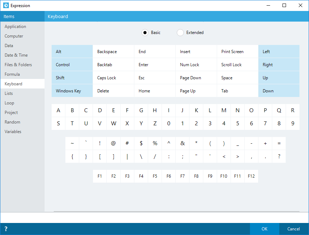Dismiss the dialog with Cancel
Screen dimensions: 309x235
pos(293,229)
